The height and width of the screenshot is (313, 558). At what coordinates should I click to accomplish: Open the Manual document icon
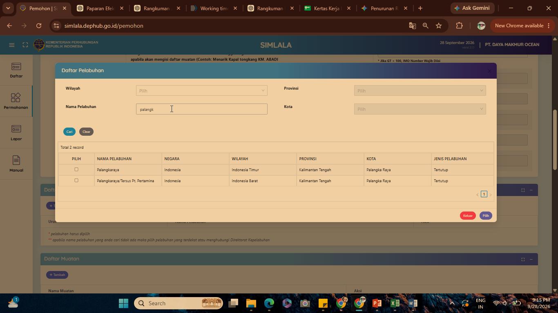point(16,160)
